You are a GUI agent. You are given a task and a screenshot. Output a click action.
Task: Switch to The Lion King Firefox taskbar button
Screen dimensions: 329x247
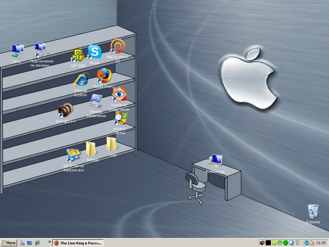pos(78,243)
